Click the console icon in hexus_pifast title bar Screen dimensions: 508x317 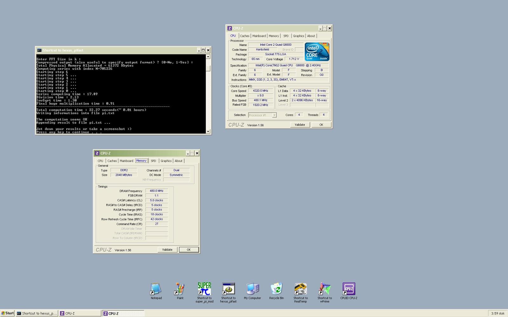point(39,50)
